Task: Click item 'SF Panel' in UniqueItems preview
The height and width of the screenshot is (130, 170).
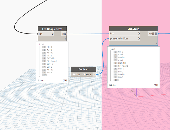Action: tap(52, 61)
